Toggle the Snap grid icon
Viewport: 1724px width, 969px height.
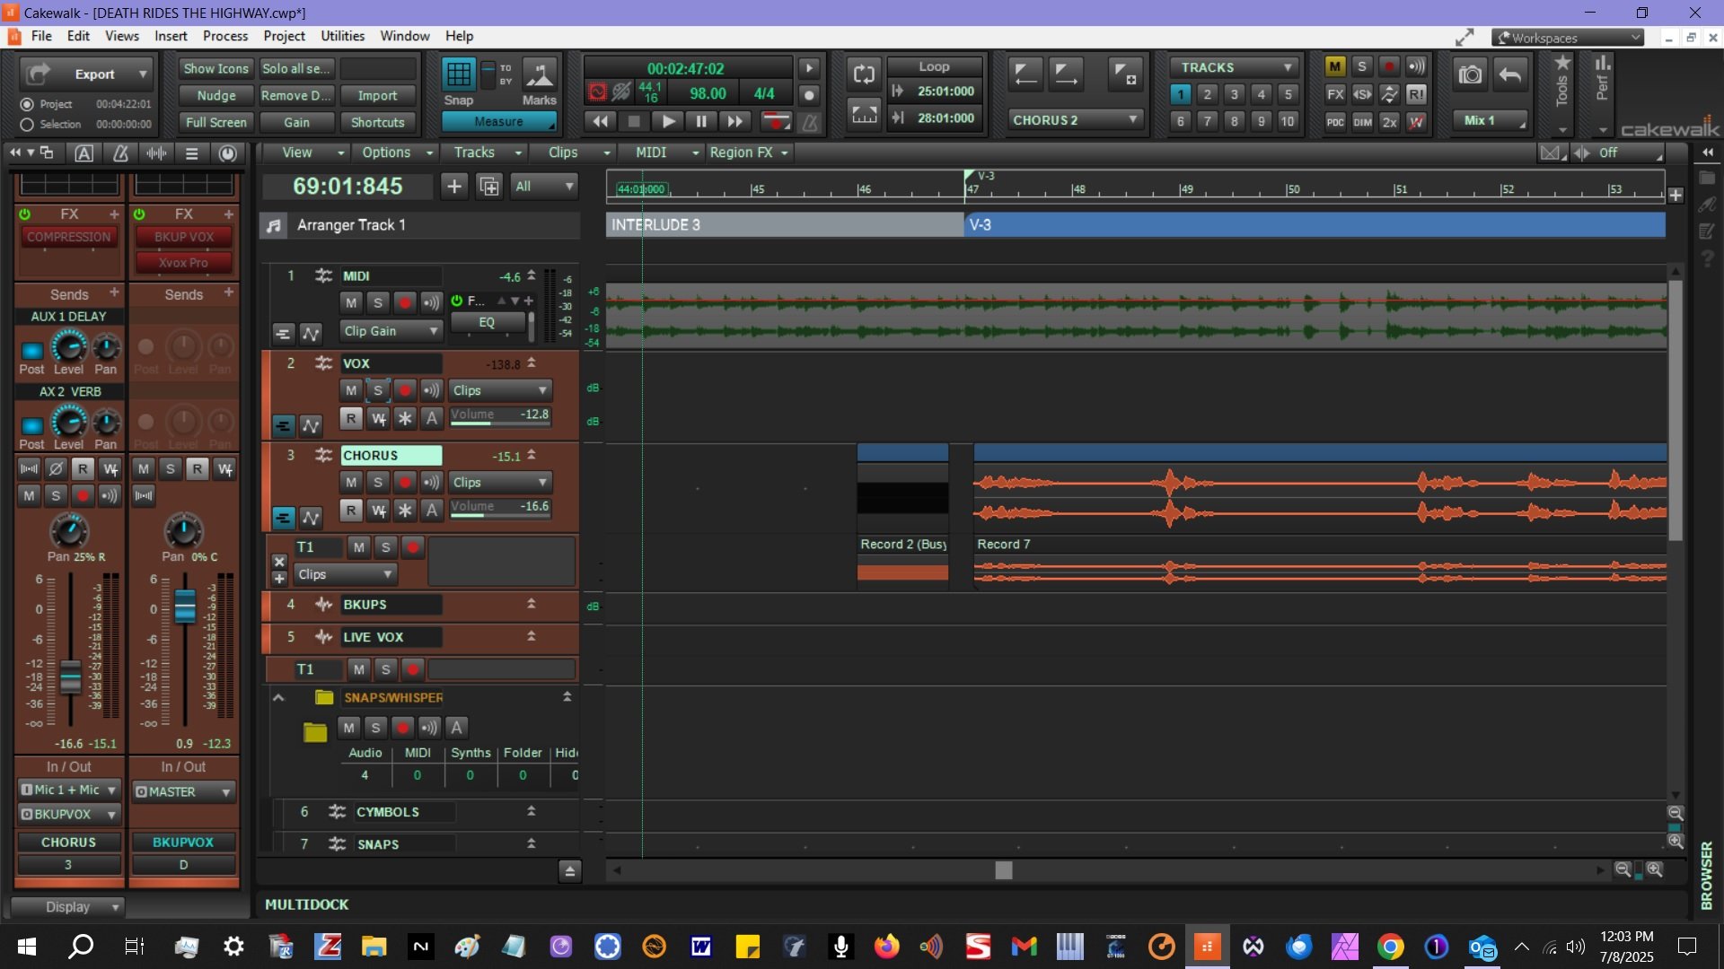click(459, 74)
